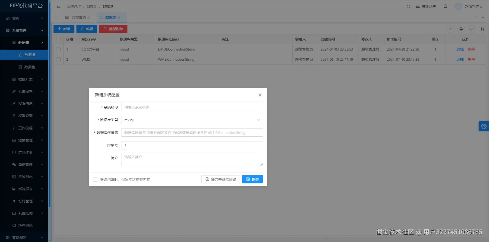Click the EIP低代码平台 logo title
This screenshot has height=242, width=489.
(26, 6)
